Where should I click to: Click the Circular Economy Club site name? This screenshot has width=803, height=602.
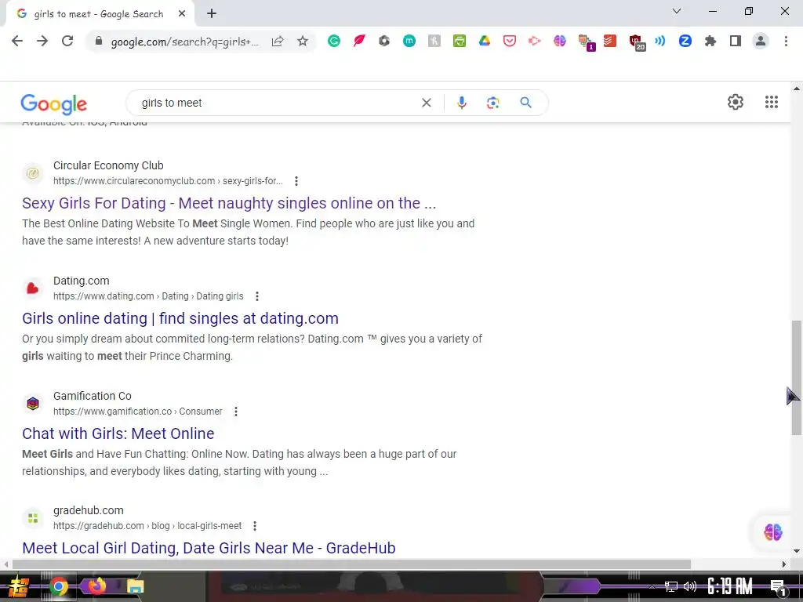pyautogui.click(x=108, y=165)
